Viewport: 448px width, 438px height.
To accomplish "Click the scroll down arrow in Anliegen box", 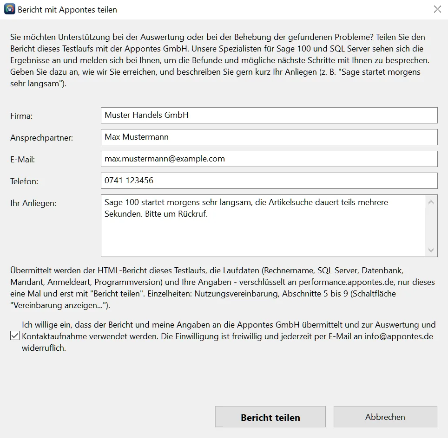I will pos(431,250).
